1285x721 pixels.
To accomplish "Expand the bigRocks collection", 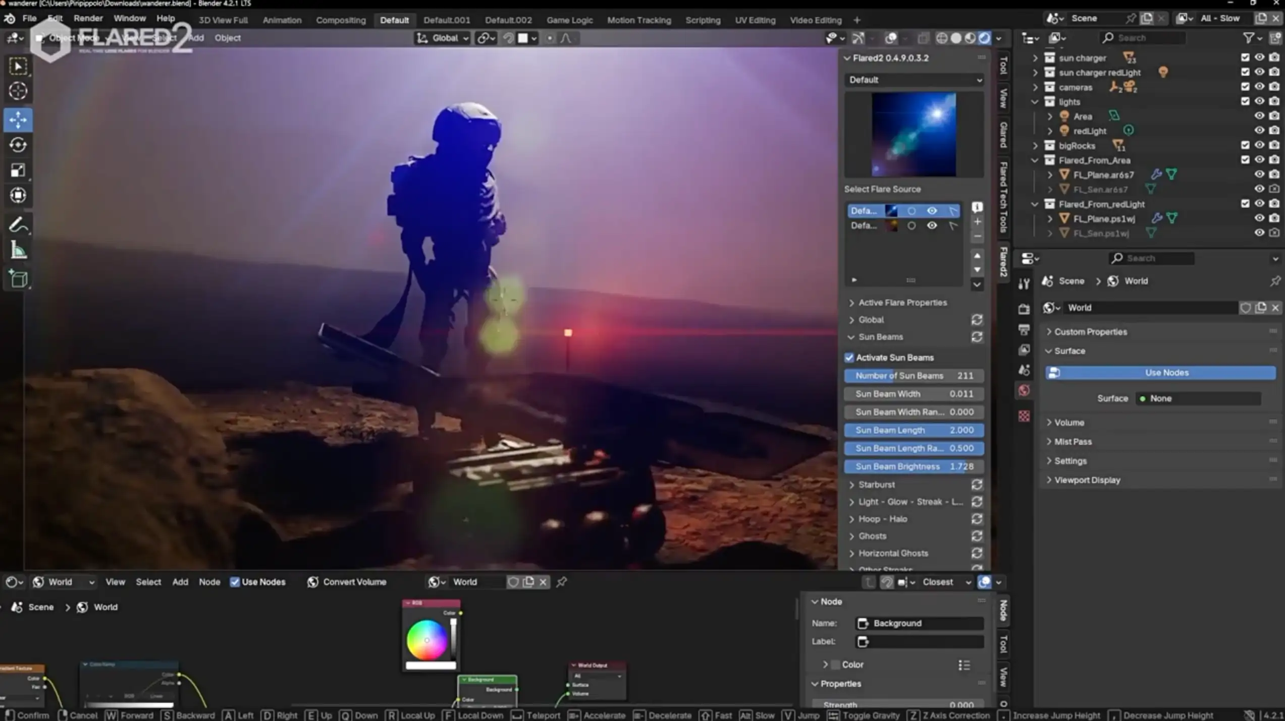I will coord(1035,146).
